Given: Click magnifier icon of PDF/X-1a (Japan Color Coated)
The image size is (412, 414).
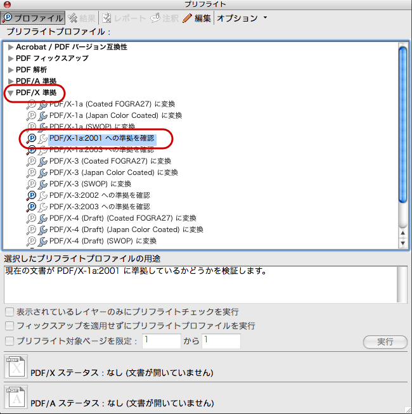Looking at the screenshot, I should tap(31, 115).
